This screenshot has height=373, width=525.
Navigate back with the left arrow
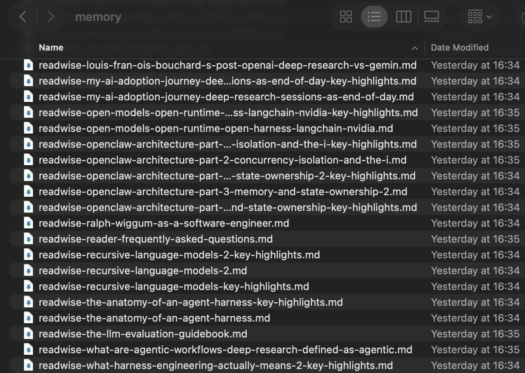click(x=22, y=17)
